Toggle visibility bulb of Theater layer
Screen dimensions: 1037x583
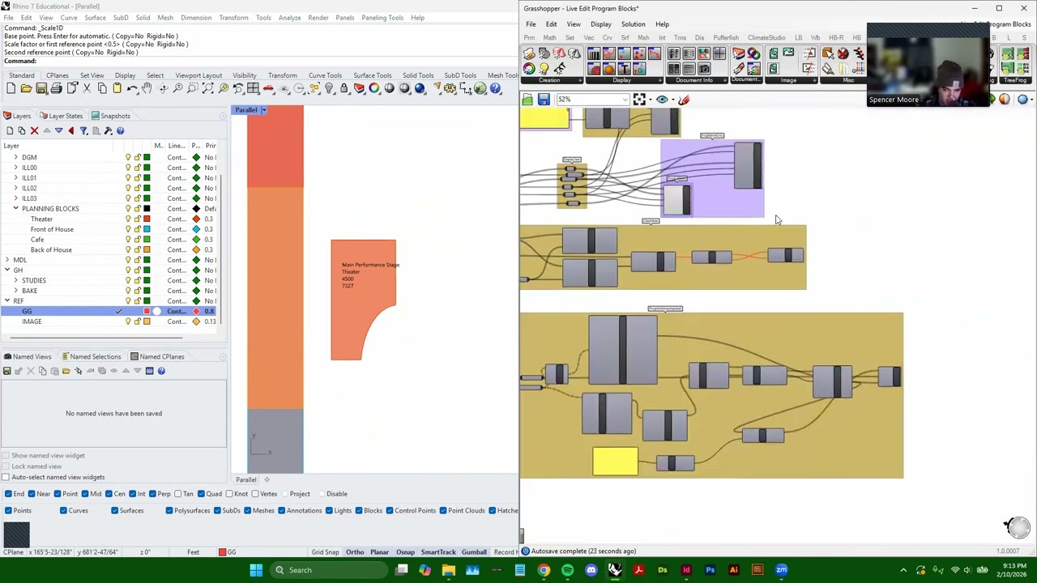(x=128, y=219)
